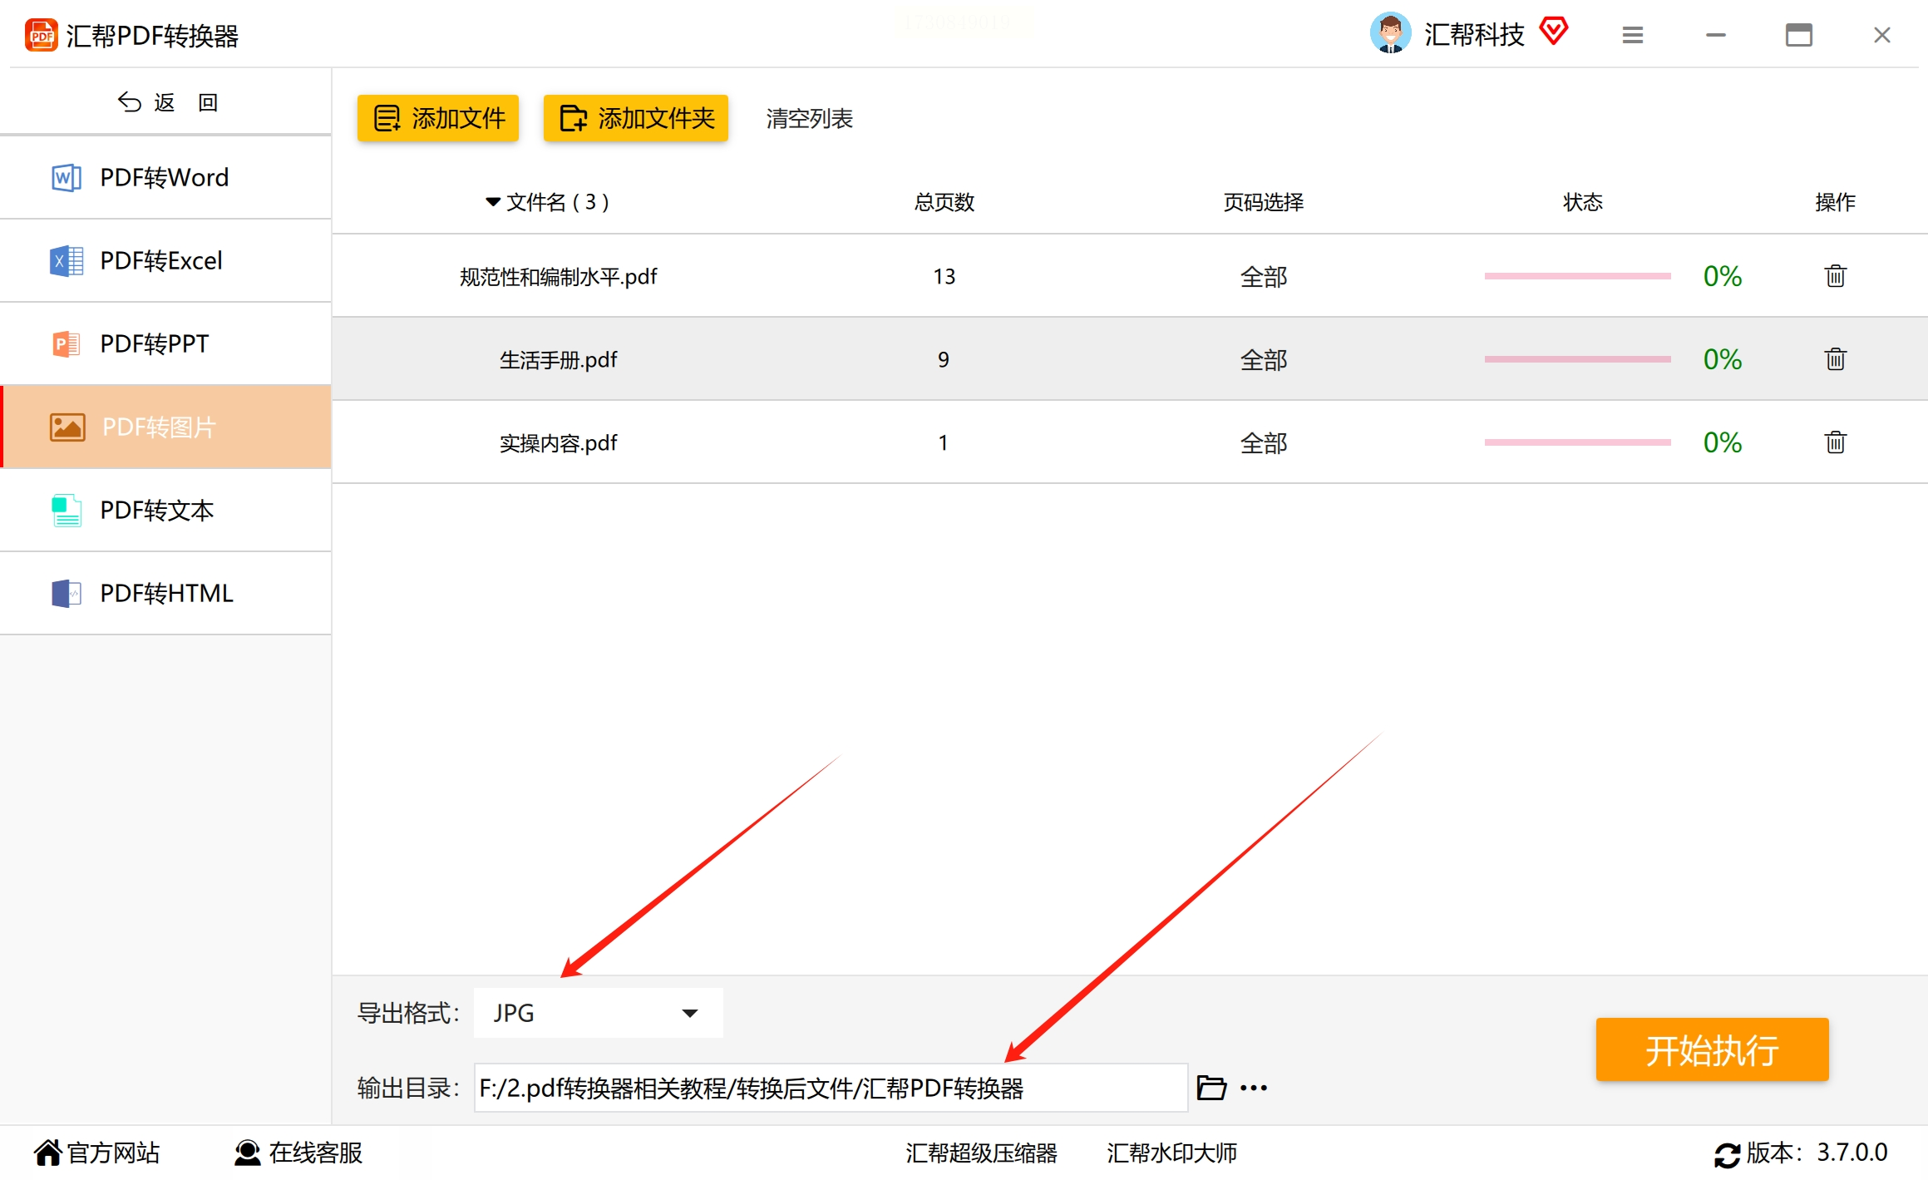This screenshot has width=1928, height=1180.
Task: Click the red VIP diamond icon
Action: [x=1553, y=32]
